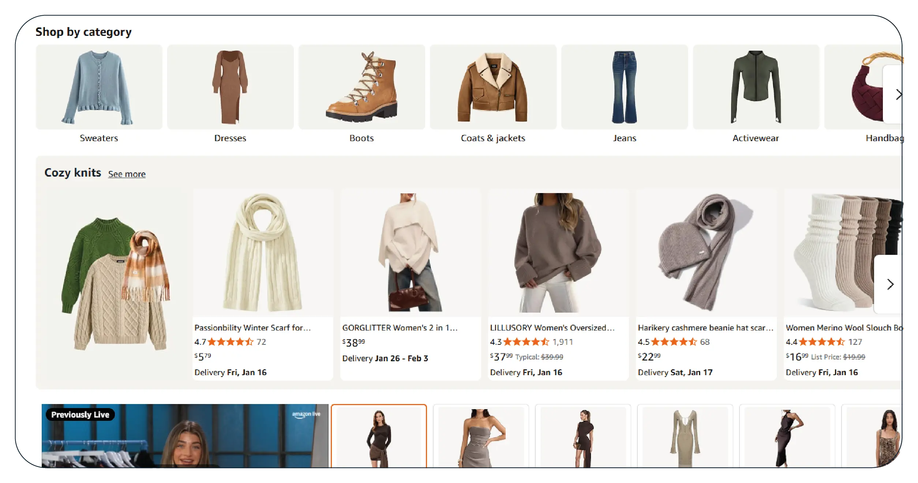Click the Cozy knits sweater collage image
Screen dimensions: 918x483
click(x=115, y=284)
